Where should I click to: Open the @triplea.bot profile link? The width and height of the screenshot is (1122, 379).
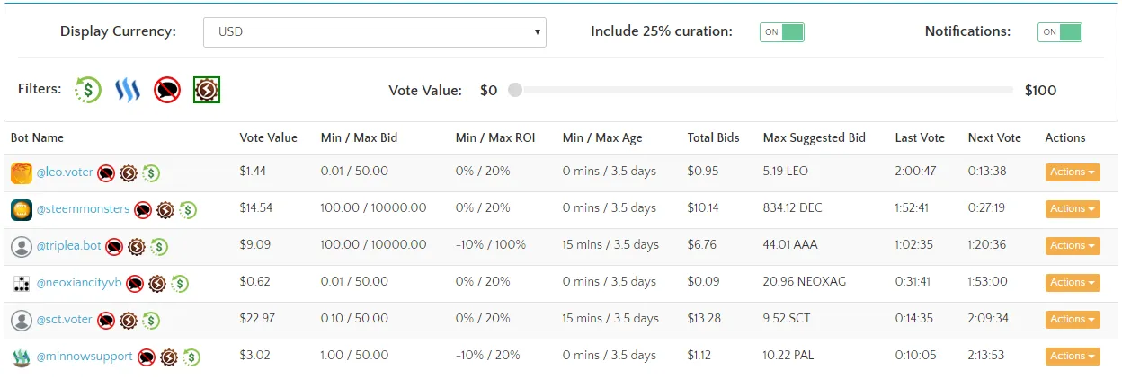[68, 246]
